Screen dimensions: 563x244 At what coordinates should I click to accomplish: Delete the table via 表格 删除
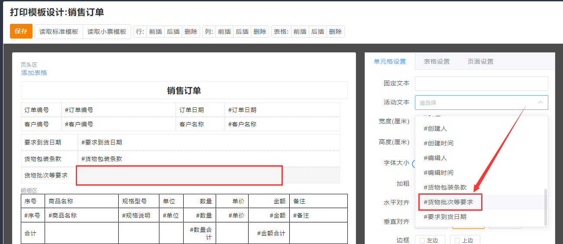coord(335,32)
